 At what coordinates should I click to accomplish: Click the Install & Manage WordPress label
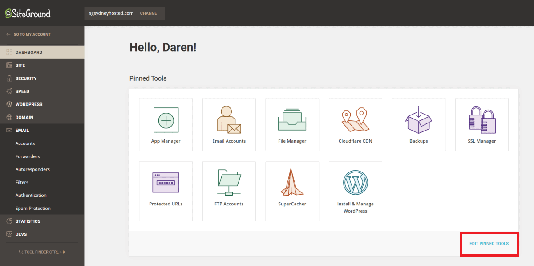tap(356, 207)
